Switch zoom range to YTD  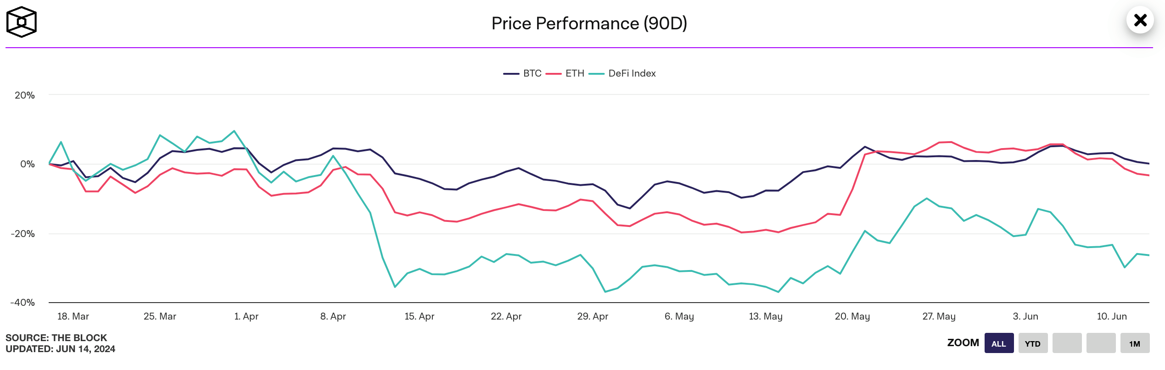1033,343
